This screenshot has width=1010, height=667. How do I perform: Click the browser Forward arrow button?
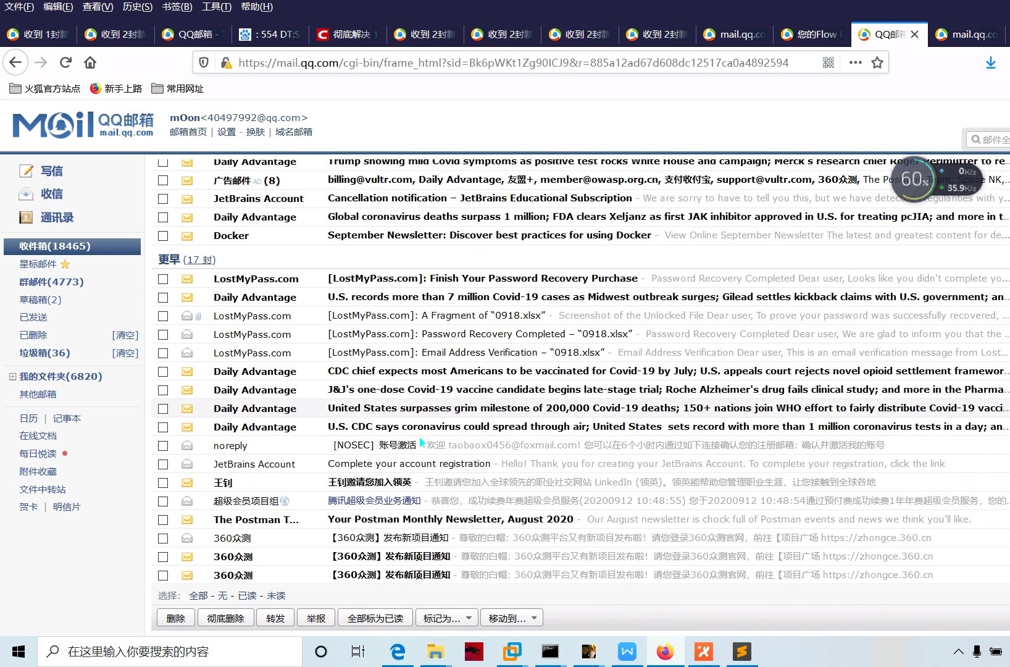pyautogui.click(x=41, y=62)
